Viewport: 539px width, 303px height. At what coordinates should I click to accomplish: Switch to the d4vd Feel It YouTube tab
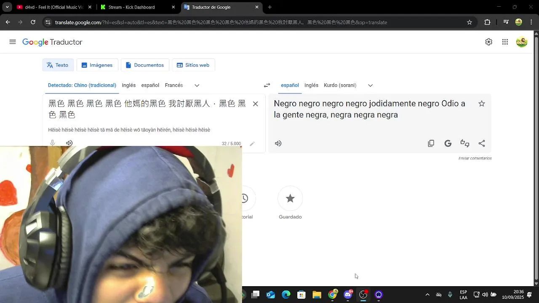click(54, 7)
